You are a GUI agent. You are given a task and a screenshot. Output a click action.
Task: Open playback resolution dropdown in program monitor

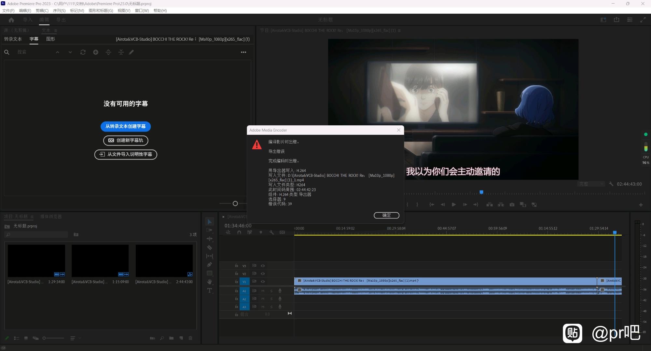(x=591, y=184)
